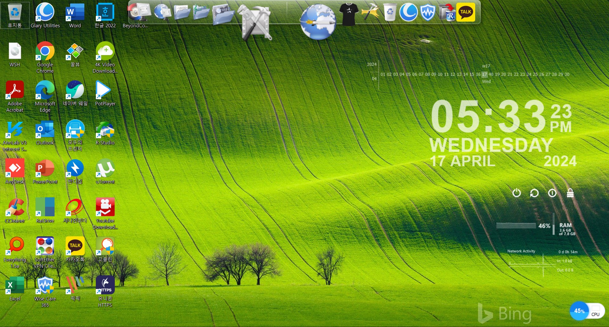The width and height of the screenshot is (609, 327).
Task: Open AhnLab V3 Internet Security shortcut
Action: click(x=15, y=136)
